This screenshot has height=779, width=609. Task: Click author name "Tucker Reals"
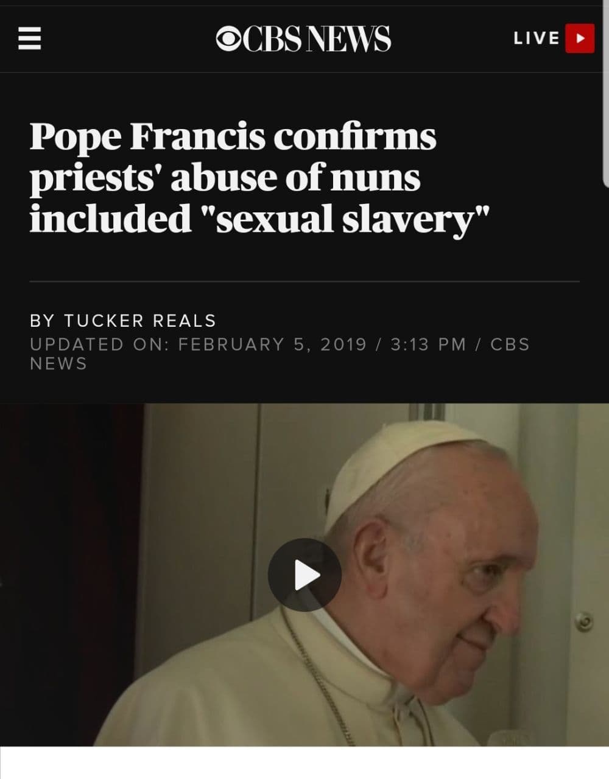[x=140, y=321]
